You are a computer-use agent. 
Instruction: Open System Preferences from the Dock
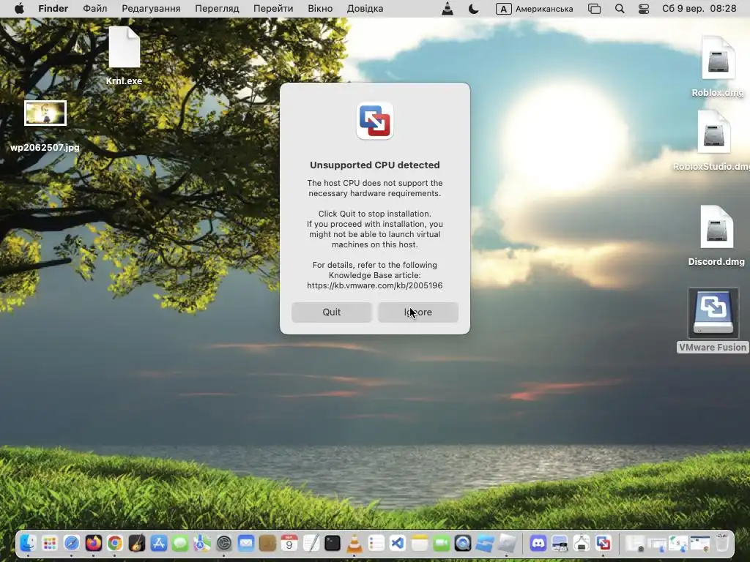pyautogui.click(x=224, y=544)
